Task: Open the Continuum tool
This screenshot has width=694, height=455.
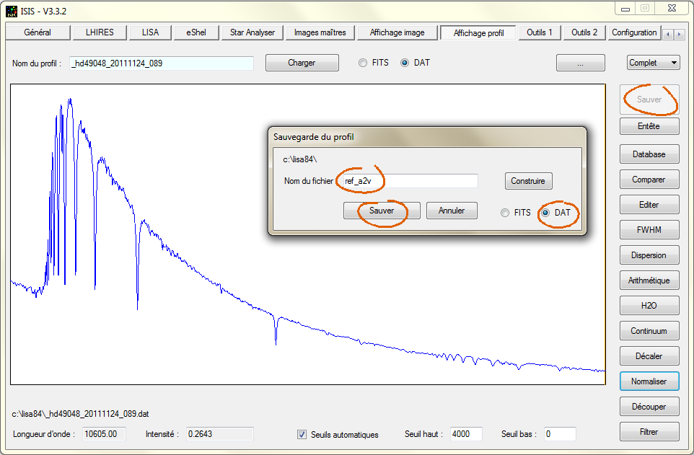Action: (649, 331)
